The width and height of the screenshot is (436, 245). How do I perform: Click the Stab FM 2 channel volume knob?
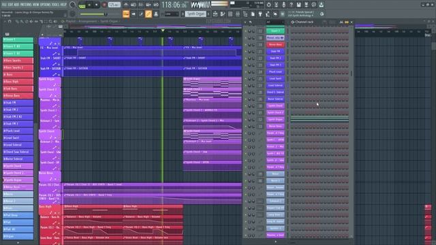(x=253, y=59)
